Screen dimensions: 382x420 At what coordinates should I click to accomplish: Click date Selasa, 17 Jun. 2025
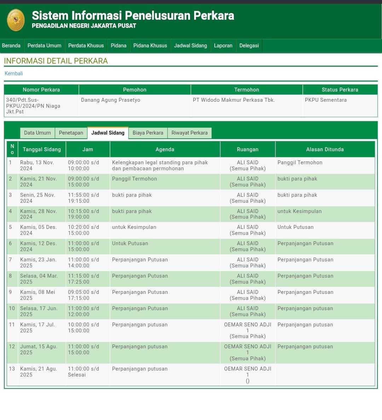(x=39, y=311)
